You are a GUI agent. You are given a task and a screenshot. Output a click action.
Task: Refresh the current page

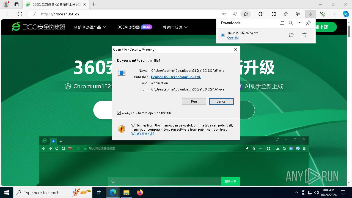point(20,14)
